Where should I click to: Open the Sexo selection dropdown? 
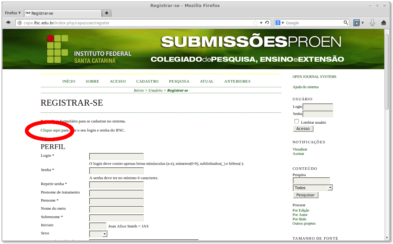click(98, 233)
